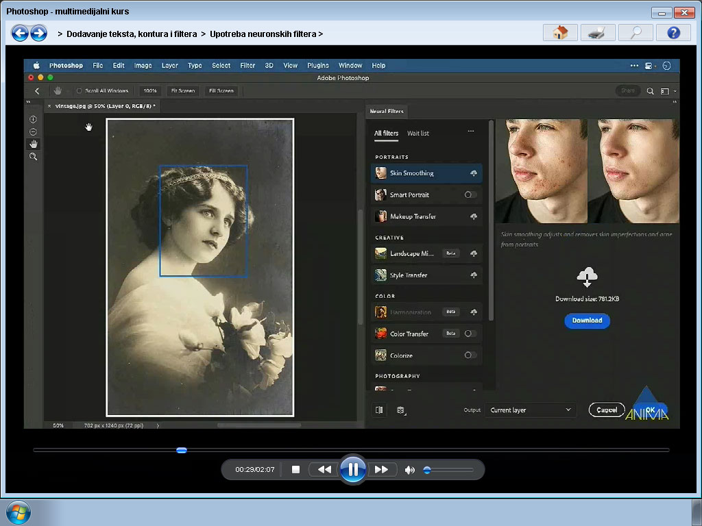
Task: Click the hand tool icon in options bar
Action: click(58, 91)
